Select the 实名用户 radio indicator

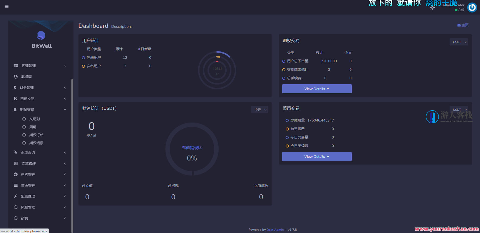[83, 66]
